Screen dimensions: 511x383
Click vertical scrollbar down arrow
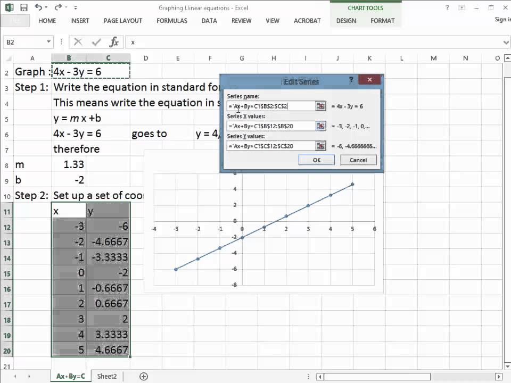click(507, 367)
